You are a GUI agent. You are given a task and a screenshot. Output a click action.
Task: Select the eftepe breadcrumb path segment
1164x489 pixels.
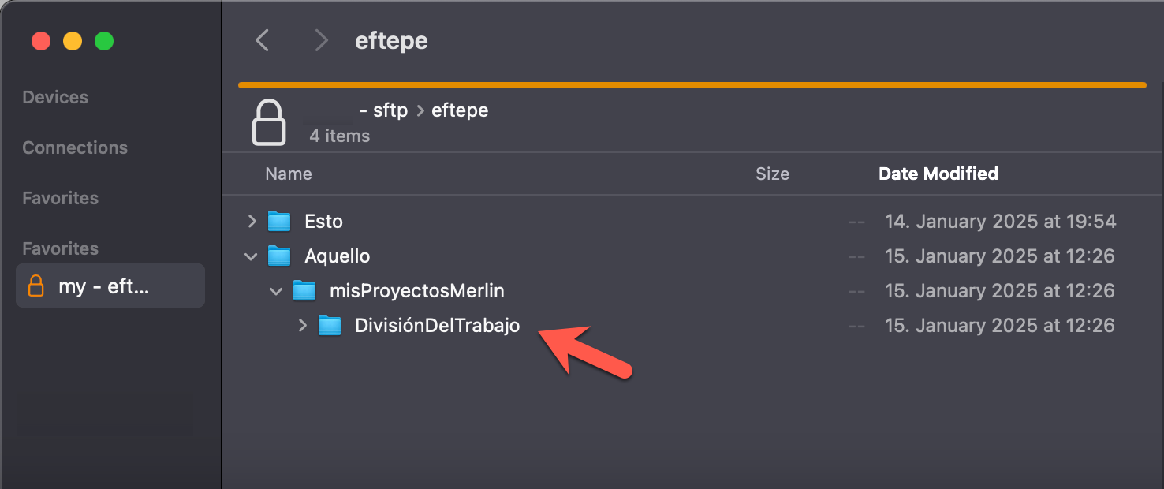tap(460, 110)
